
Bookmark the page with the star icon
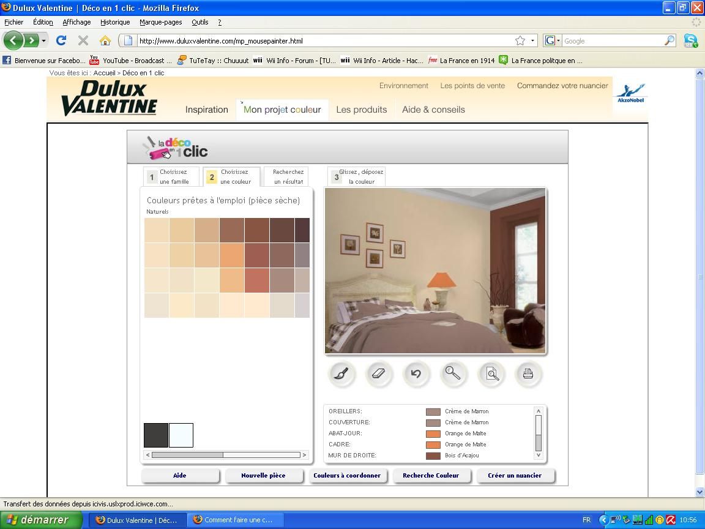click(520, 40)
